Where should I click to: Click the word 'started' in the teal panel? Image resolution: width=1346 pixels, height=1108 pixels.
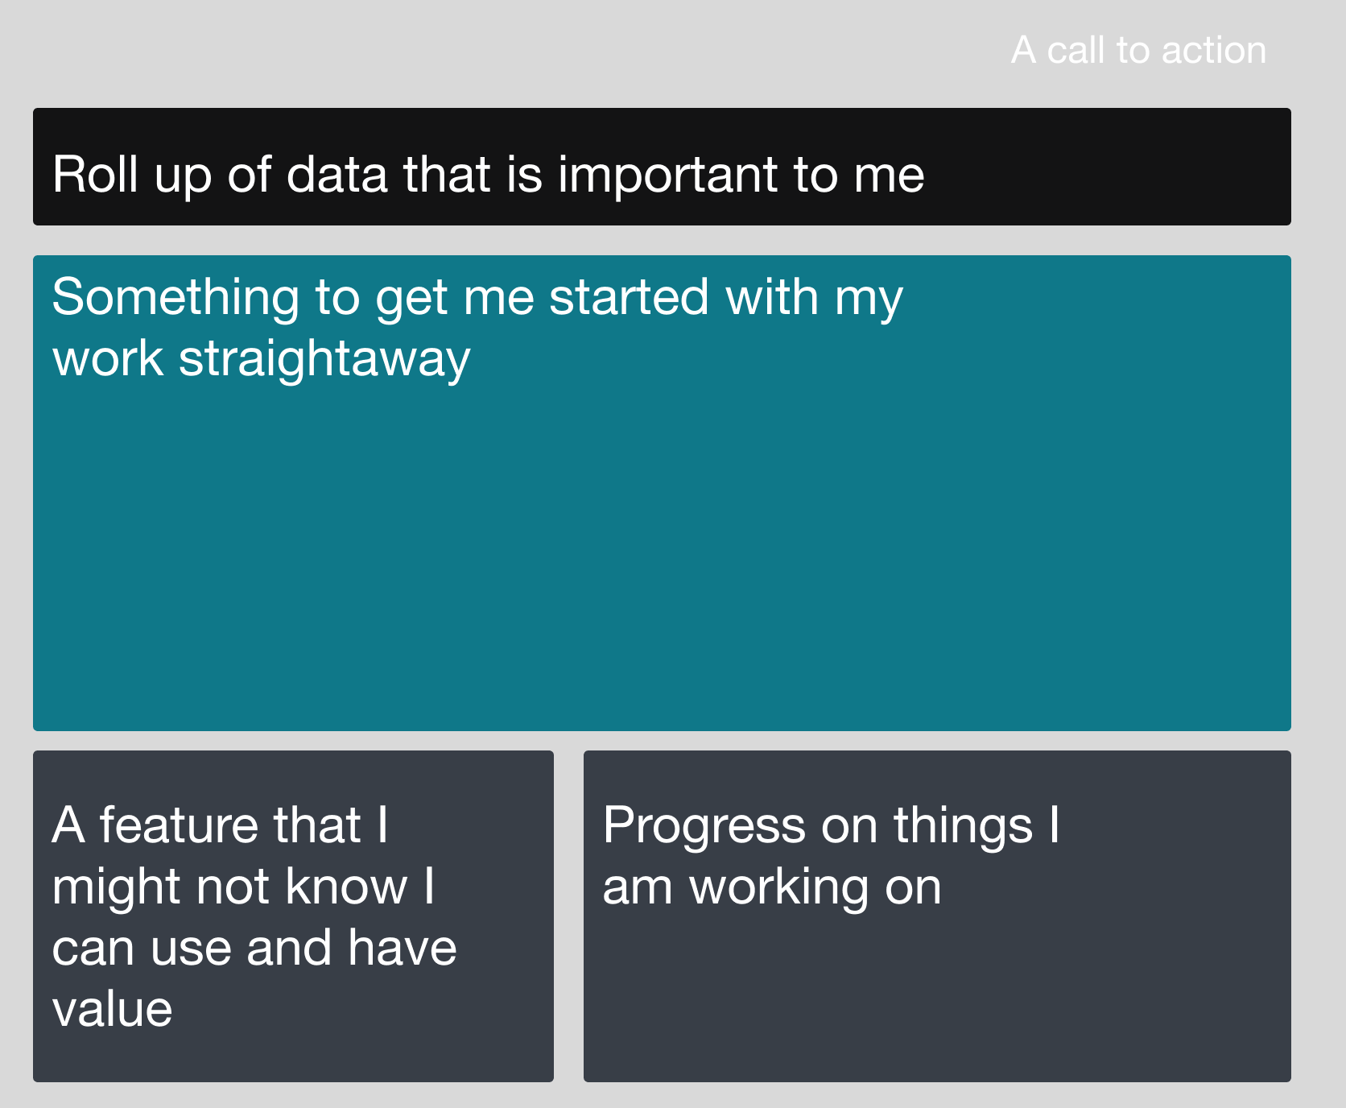point(629,297)
